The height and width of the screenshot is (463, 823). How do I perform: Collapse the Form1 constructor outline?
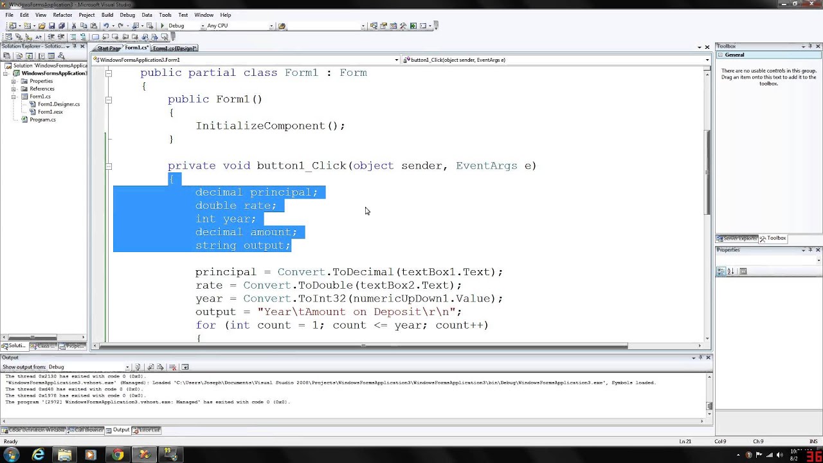pyautogui.click(x=108, y=100)
